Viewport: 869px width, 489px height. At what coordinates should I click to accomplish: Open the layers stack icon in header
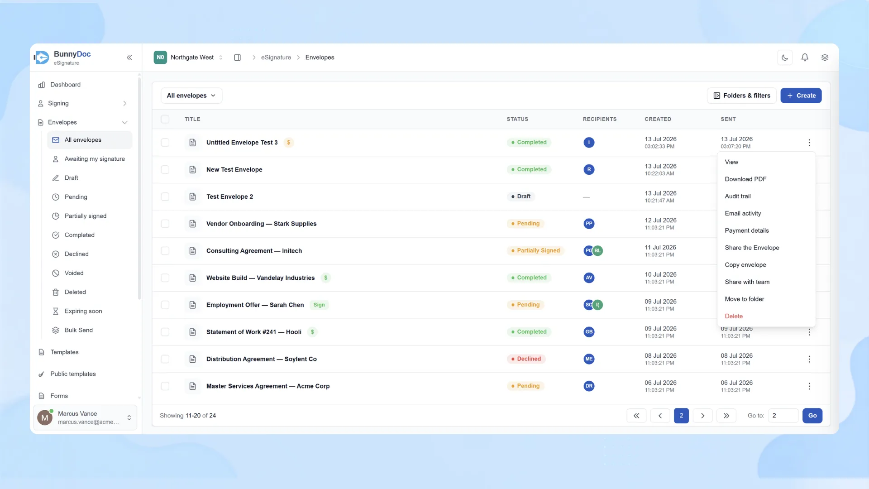tap(825, 58)
